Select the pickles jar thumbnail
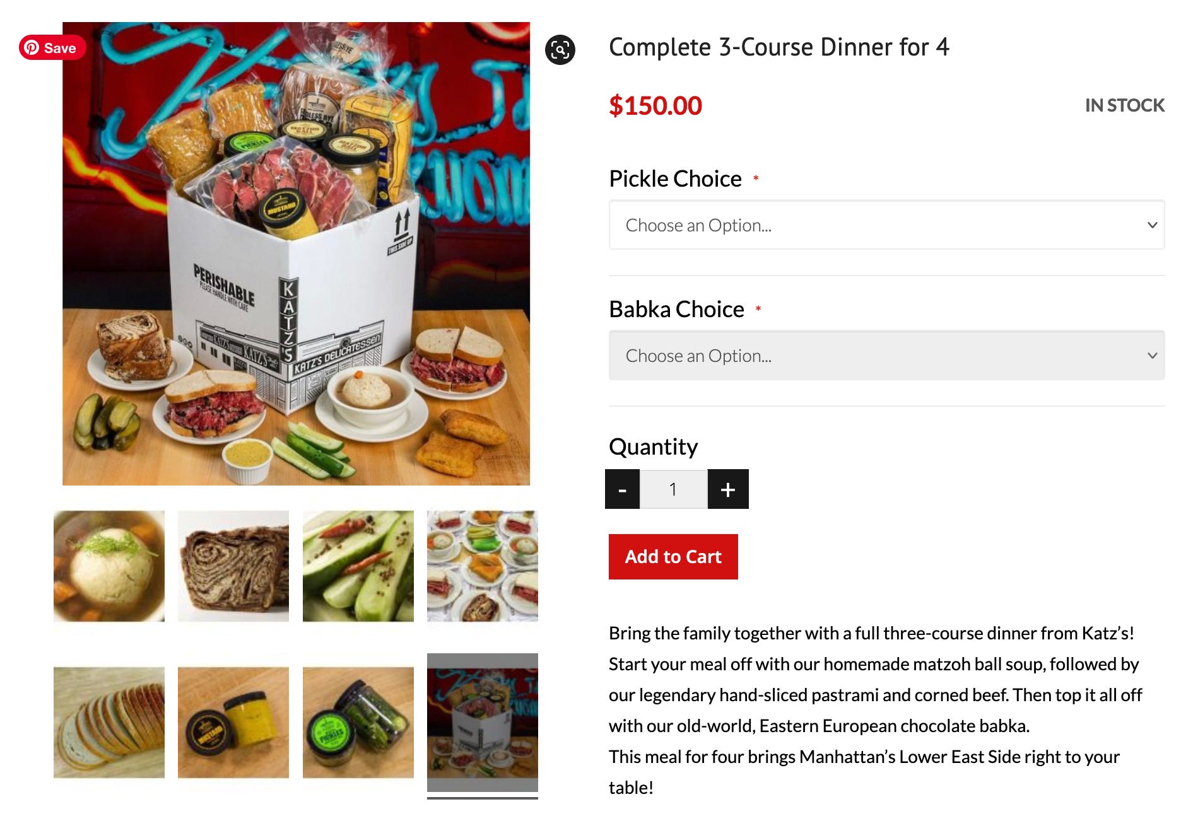This screenshot has height=821, width=1181. 358,723
